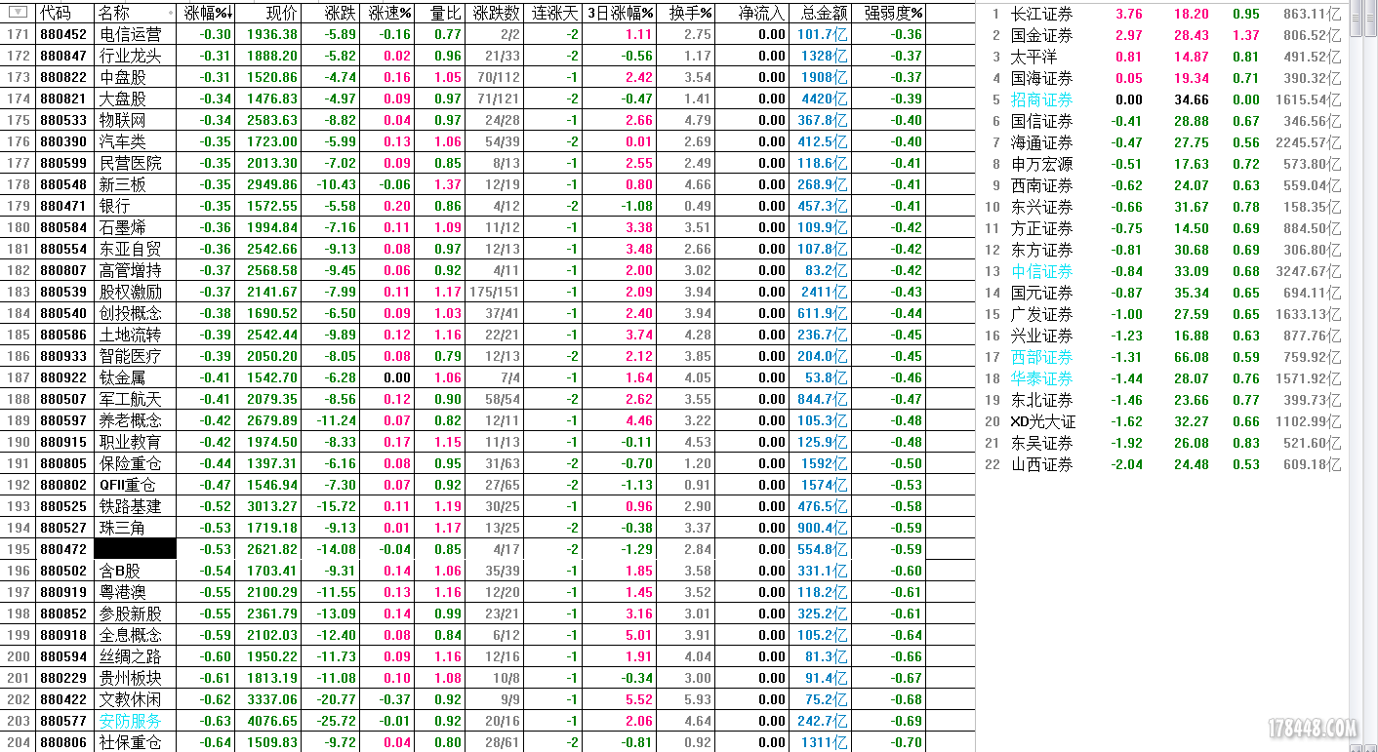This screenshot has width=1378, height=752.
Task: Click code 880472 in row 195
Action: click(x=63, y=549)
